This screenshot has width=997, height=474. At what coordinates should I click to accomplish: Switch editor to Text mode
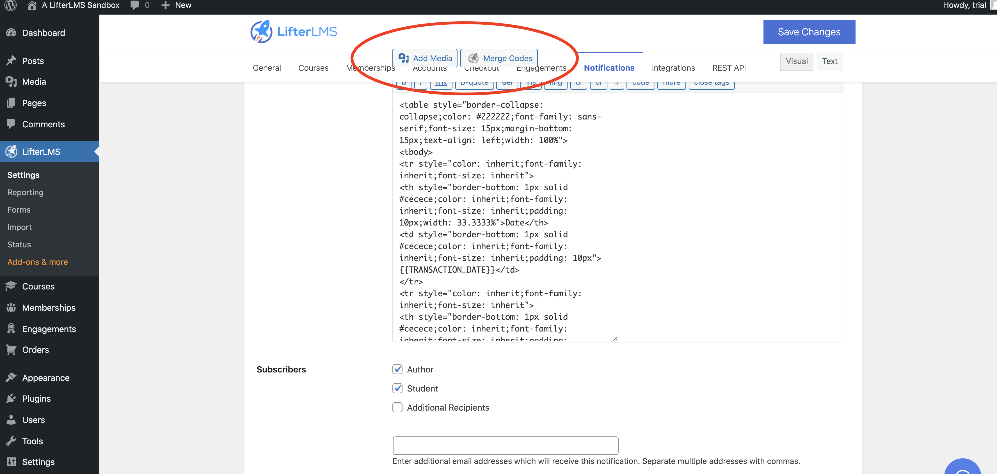(x=830, y=61)
